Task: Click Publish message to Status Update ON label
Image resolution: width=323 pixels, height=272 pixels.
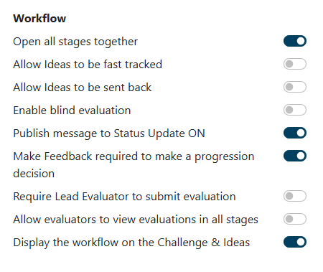Action: pyautogui.click(x=109, y=133)
